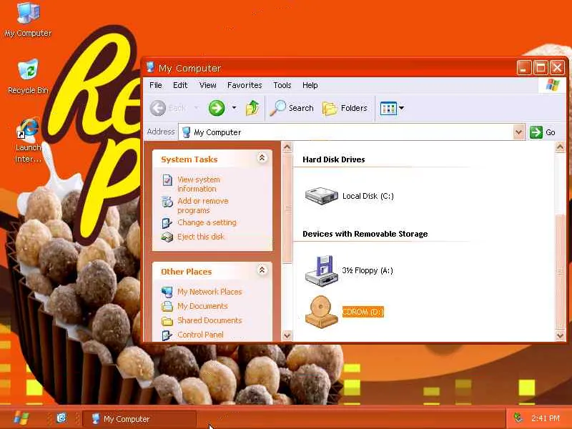Open the Help menu
This screenshot has height=429, width=572.
pos(310,85)
